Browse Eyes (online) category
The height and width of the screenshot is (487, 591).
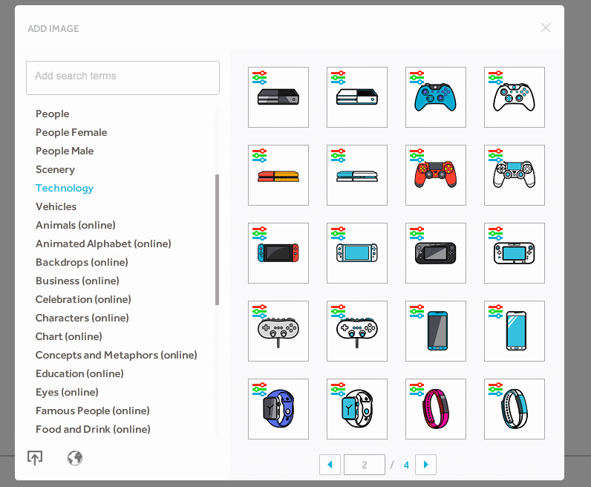tap(67, 392)
